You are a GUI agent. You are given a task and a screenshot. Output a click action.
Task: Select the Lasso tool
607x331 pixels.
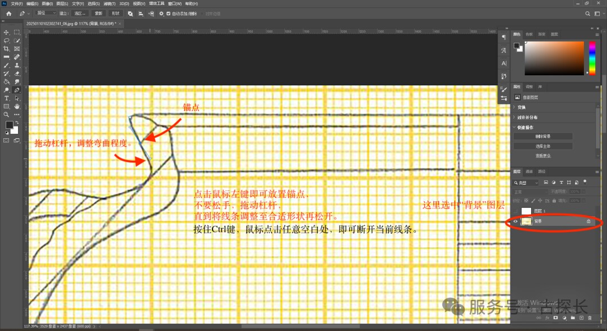[6, 40]
